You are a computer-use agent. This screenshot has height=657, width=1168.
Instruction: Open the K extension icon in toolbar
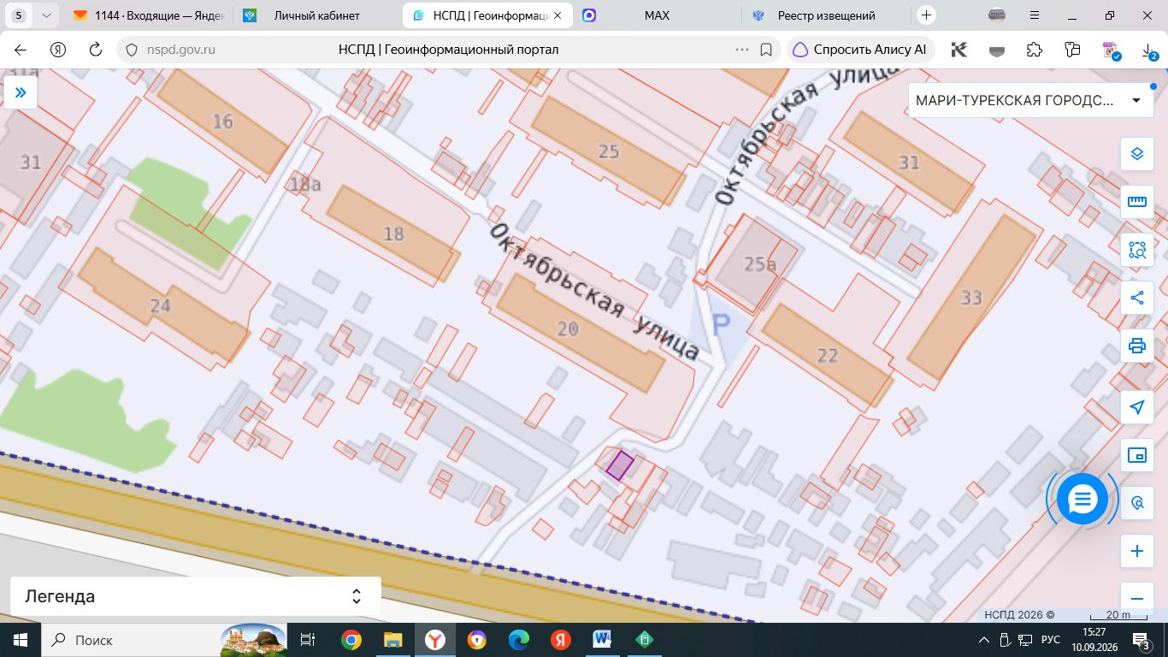[x=959, y=50]
